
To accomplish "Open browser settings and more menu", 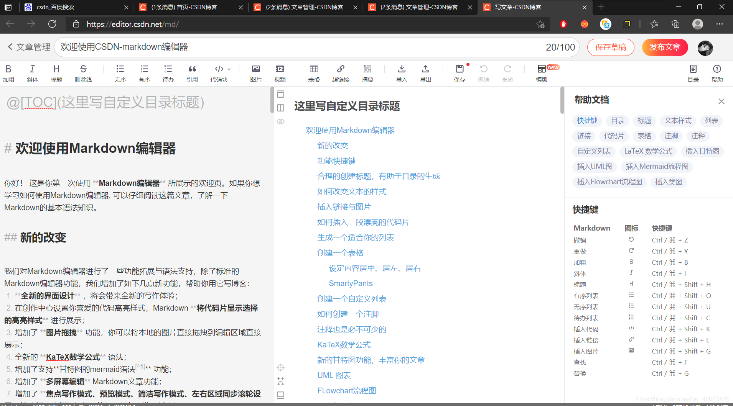I will [x=719, y=24].
